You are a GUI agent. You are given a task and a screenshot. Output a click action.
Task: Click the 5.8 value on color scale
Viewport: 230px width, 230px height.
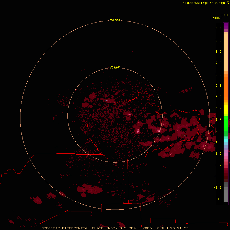[218, 86]
